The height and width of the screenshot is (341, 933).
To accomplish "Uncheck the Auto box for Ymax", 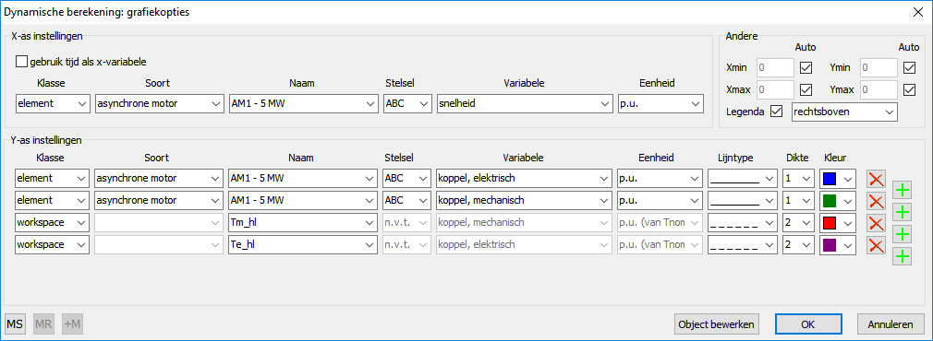I will coord(909,89).
